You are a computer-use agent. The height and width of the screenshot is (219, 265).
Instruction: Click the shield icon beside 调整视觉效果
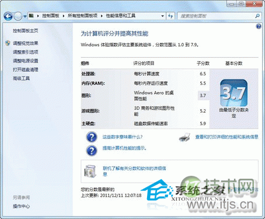[8, 43]
